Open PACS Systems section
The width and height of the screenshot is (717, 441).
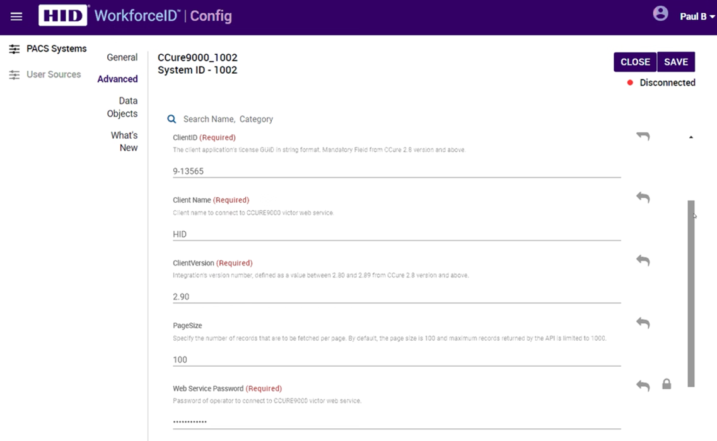pos(56,49)
